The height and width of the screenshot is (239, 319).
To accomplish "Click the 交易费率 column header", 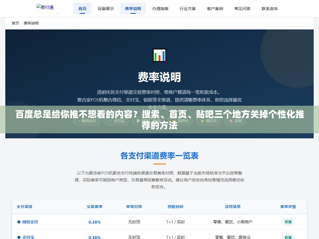I will [x=95, y=207].
